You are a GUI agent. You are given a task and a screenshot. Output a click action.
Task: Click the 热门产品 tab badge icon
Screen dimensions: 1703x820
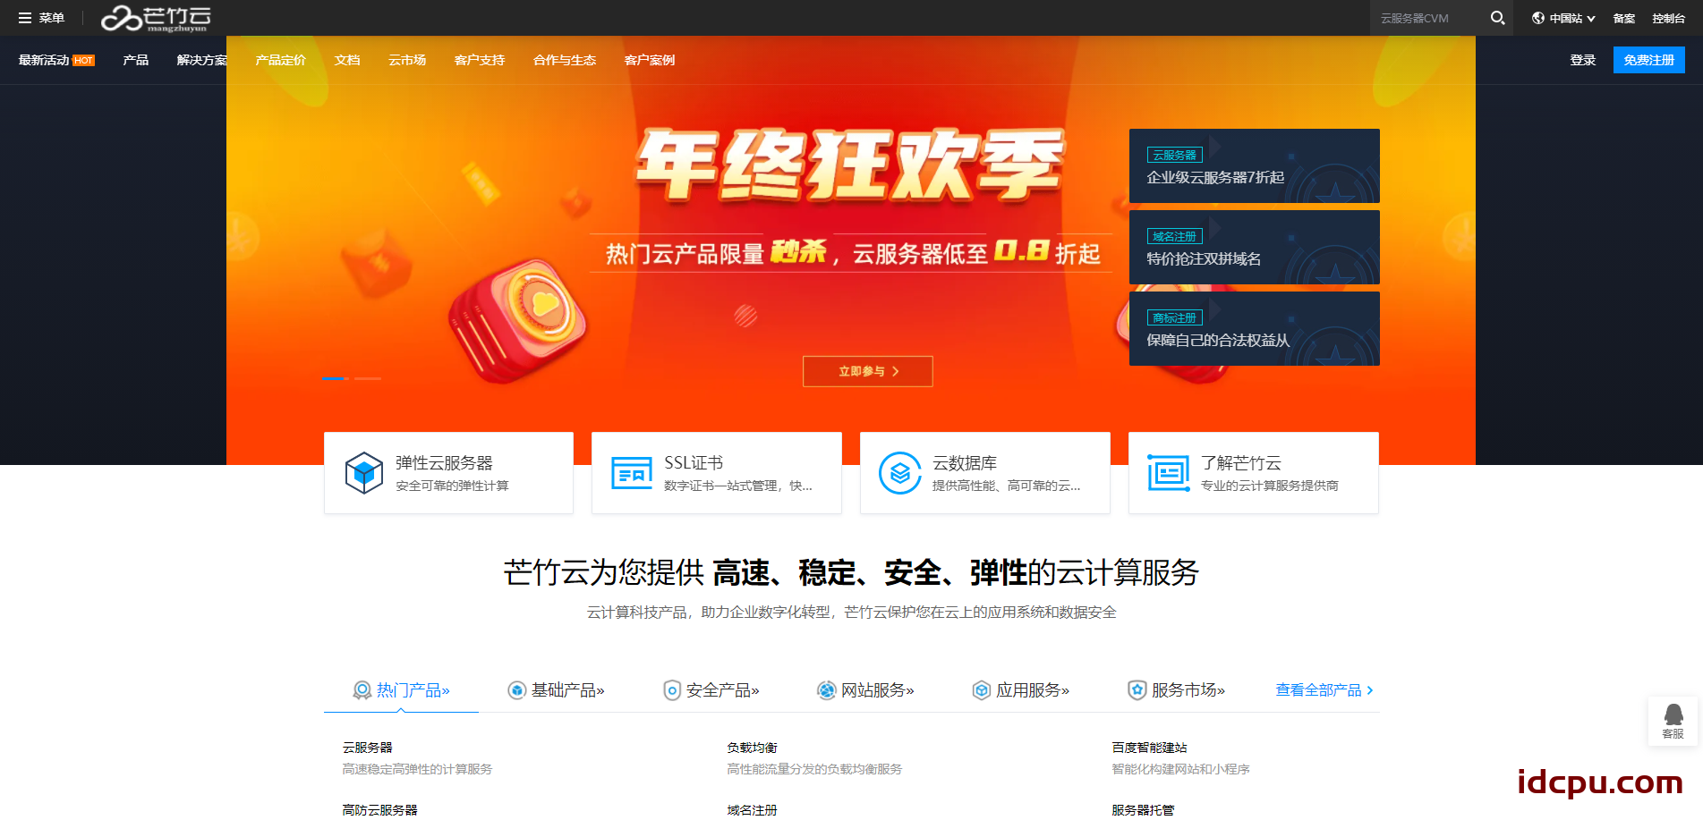(x=362, y=690)
